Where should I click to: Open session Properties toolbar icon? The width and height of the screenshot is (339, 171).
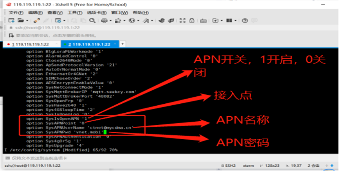(x=58, y=20)
